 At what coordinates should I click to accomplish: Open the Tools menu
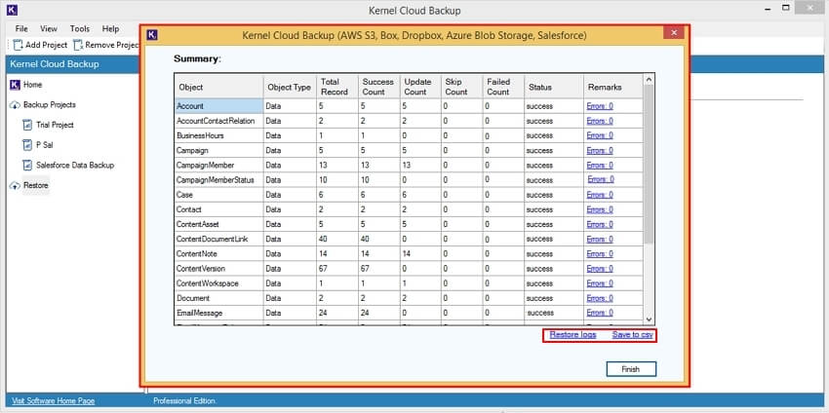point(80,28)
